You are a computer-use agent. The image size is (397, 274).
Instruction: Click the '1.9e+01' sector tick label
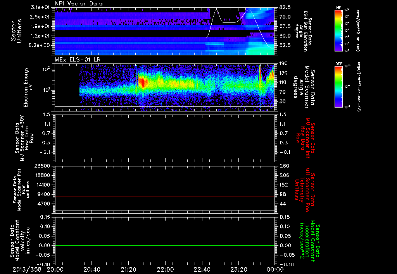pyautogui.click(x=40, y=26)
